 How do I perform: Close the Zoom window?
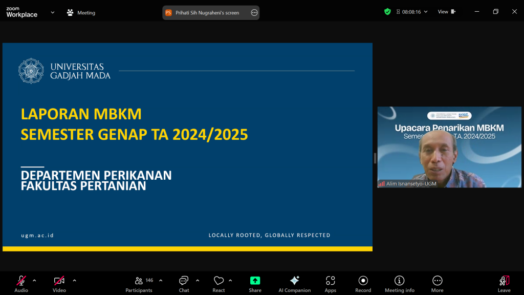click(514, 12)
